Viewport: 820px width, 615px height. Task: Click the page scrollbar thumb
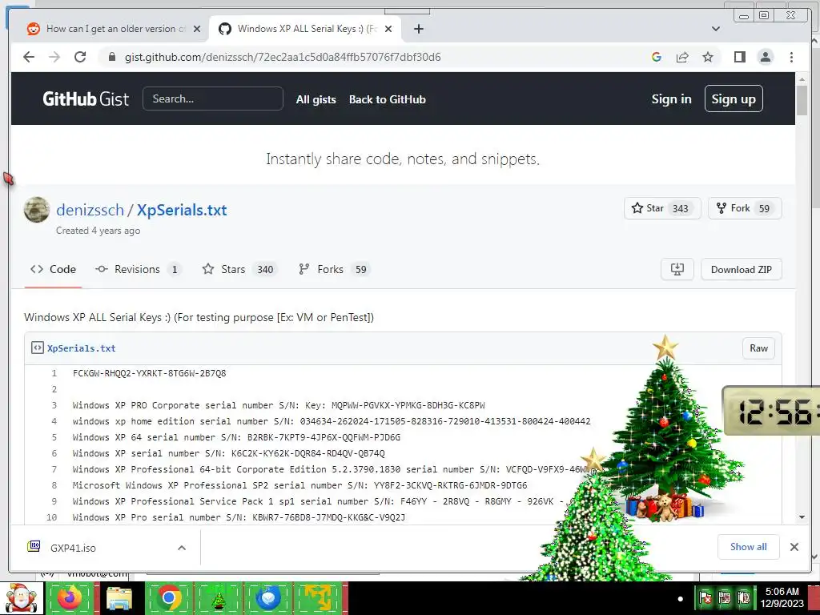(x=802, y=100)
